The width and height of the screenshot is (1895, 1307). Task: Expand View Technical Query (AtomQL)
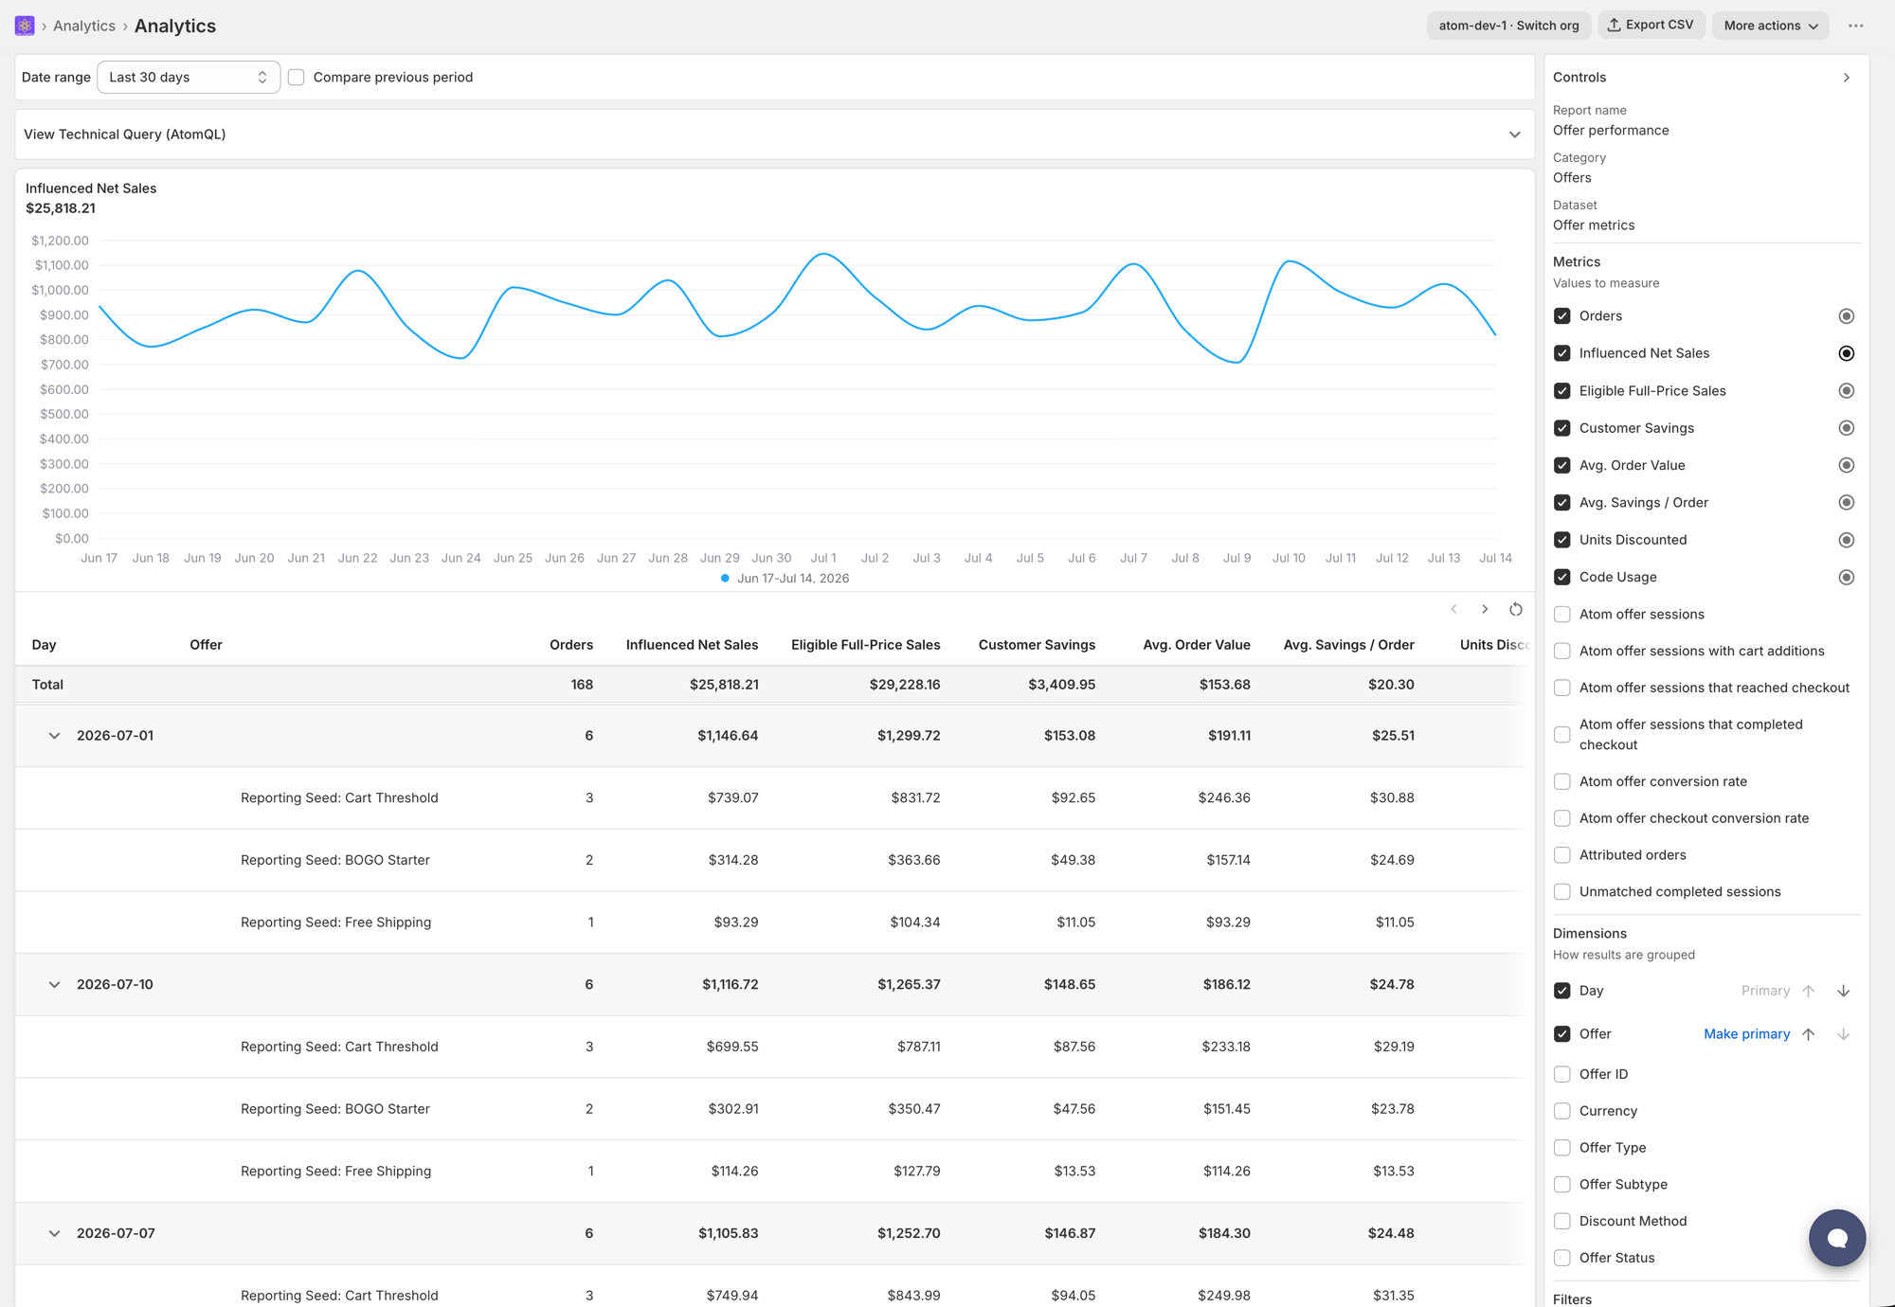tap(774, 134)
